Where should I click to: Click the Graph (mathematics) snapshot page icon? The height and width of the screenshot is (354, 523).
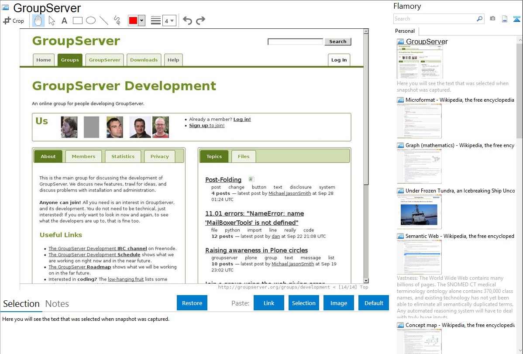coord(400,145)
